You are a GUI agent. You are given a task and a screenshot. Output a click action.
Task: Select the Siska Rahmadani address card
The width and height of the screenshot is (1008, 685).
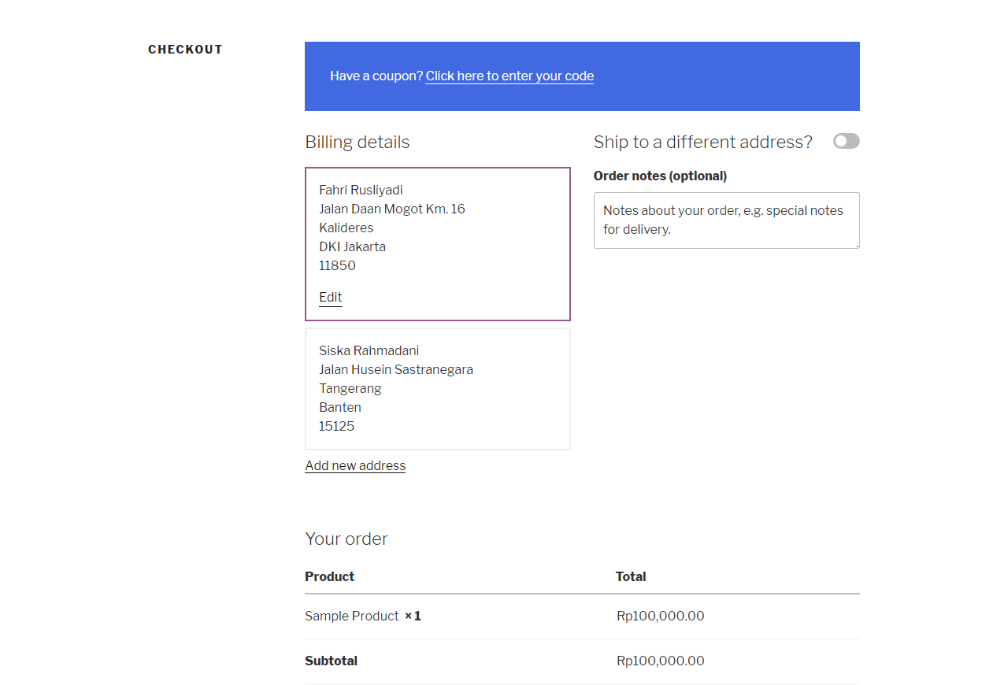pyautogui.click(x=437, y=389)
